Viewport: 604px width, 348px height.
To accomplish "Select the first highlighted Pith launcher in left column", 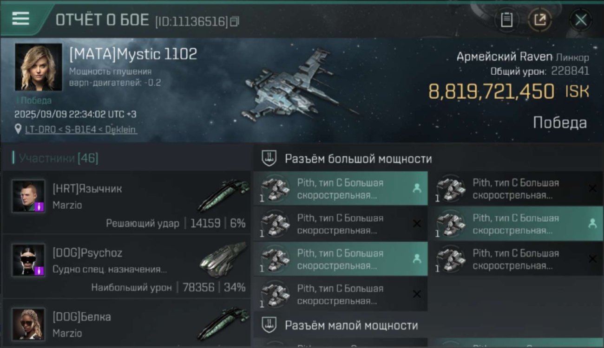I will 341,188.
